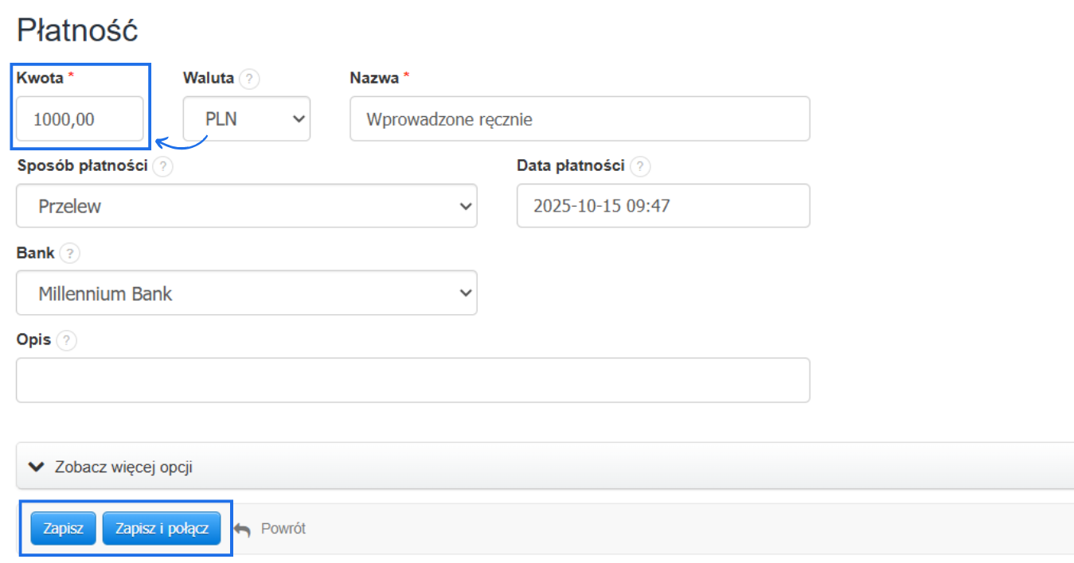Screen dimensions: 1074x563
Task: Show help for the Opis field
Action: pyautogui.click(x=66, y=340)
